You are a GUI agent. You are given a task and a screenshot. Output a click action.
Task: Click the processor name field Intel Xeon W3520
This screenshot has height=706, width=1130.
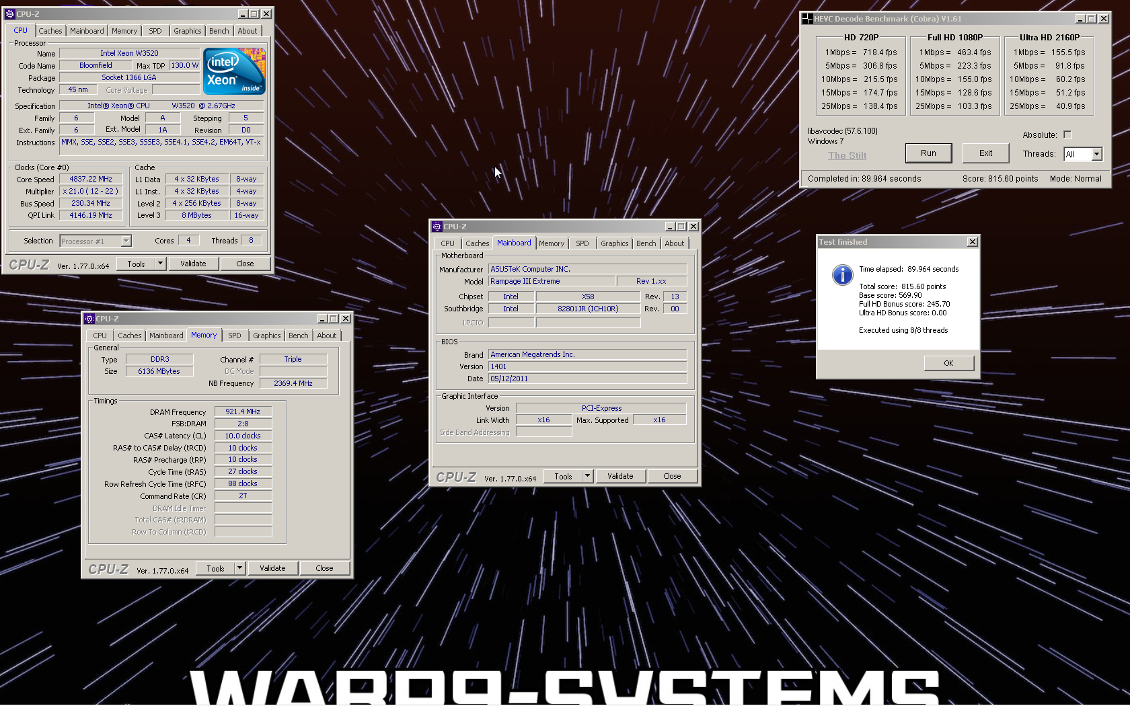129,53
